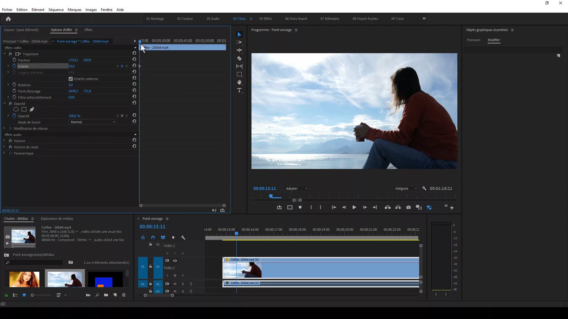This screenshot has width=568, height=319.
Task: Switch to the 02 Couleur workspace
Action: [185, 19]
